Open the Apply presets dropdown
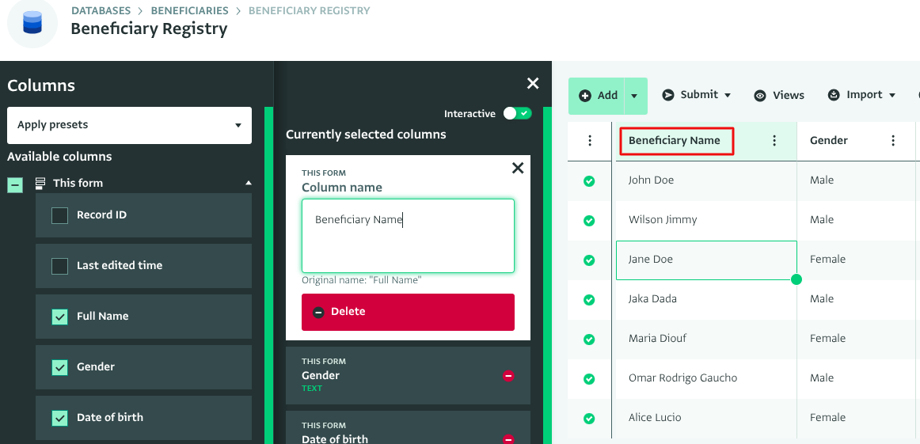Viewport: 920px width, 444px height. tap(129, 125)
